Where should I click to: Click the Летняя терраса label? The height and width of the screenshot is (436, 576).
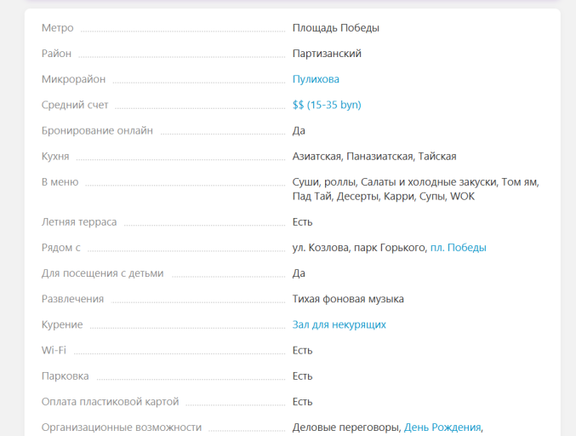point(79,222)
